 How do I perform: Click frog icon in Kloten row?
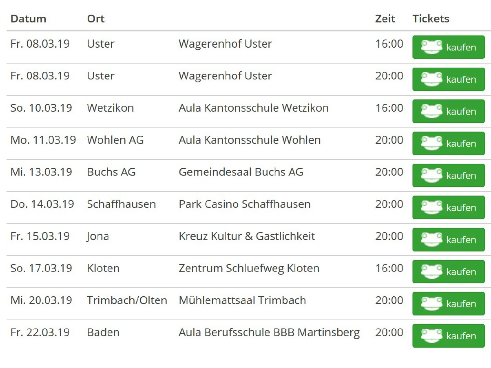[432, 271]
